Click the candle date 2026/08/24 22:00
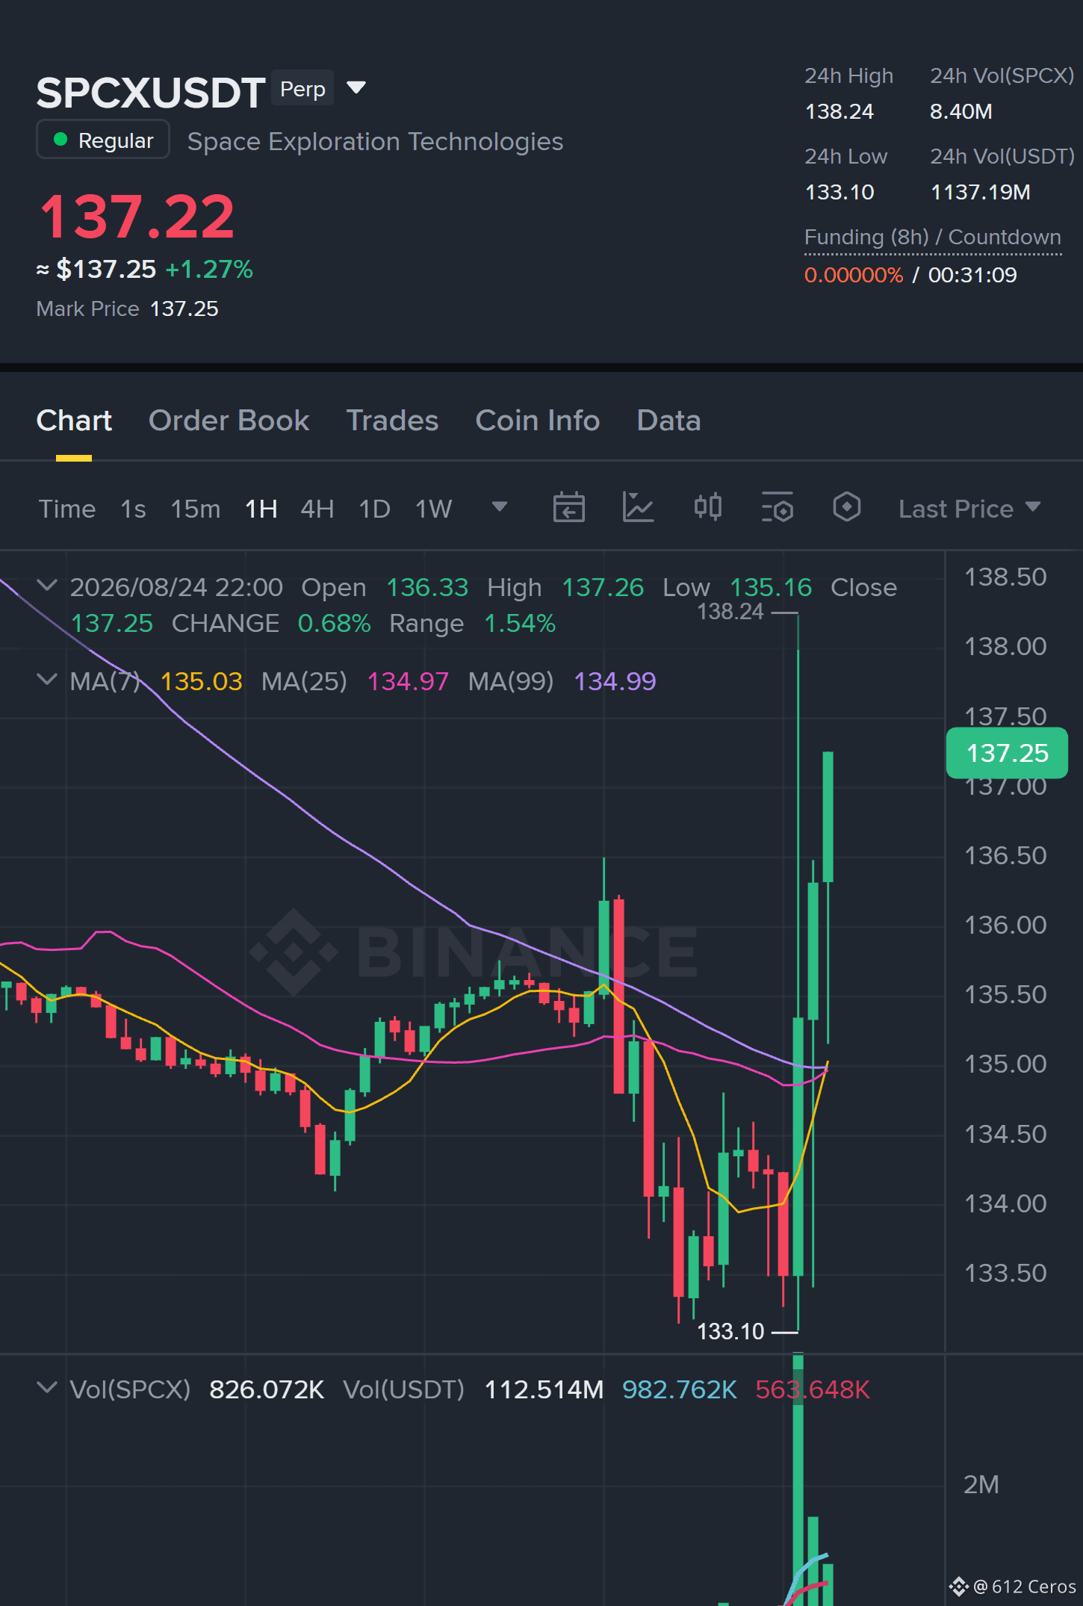The image size is (1083, 1606). (176, 587)
